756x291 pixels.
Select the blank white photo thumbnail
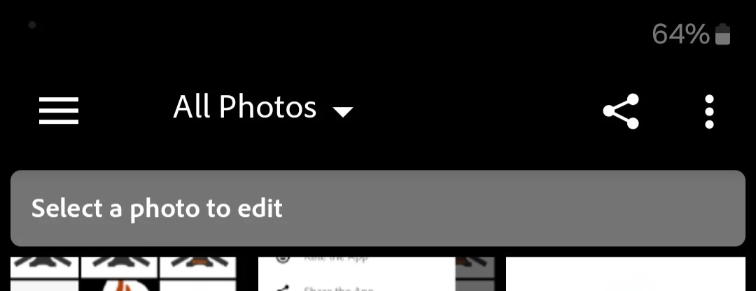tap(625, 274)
